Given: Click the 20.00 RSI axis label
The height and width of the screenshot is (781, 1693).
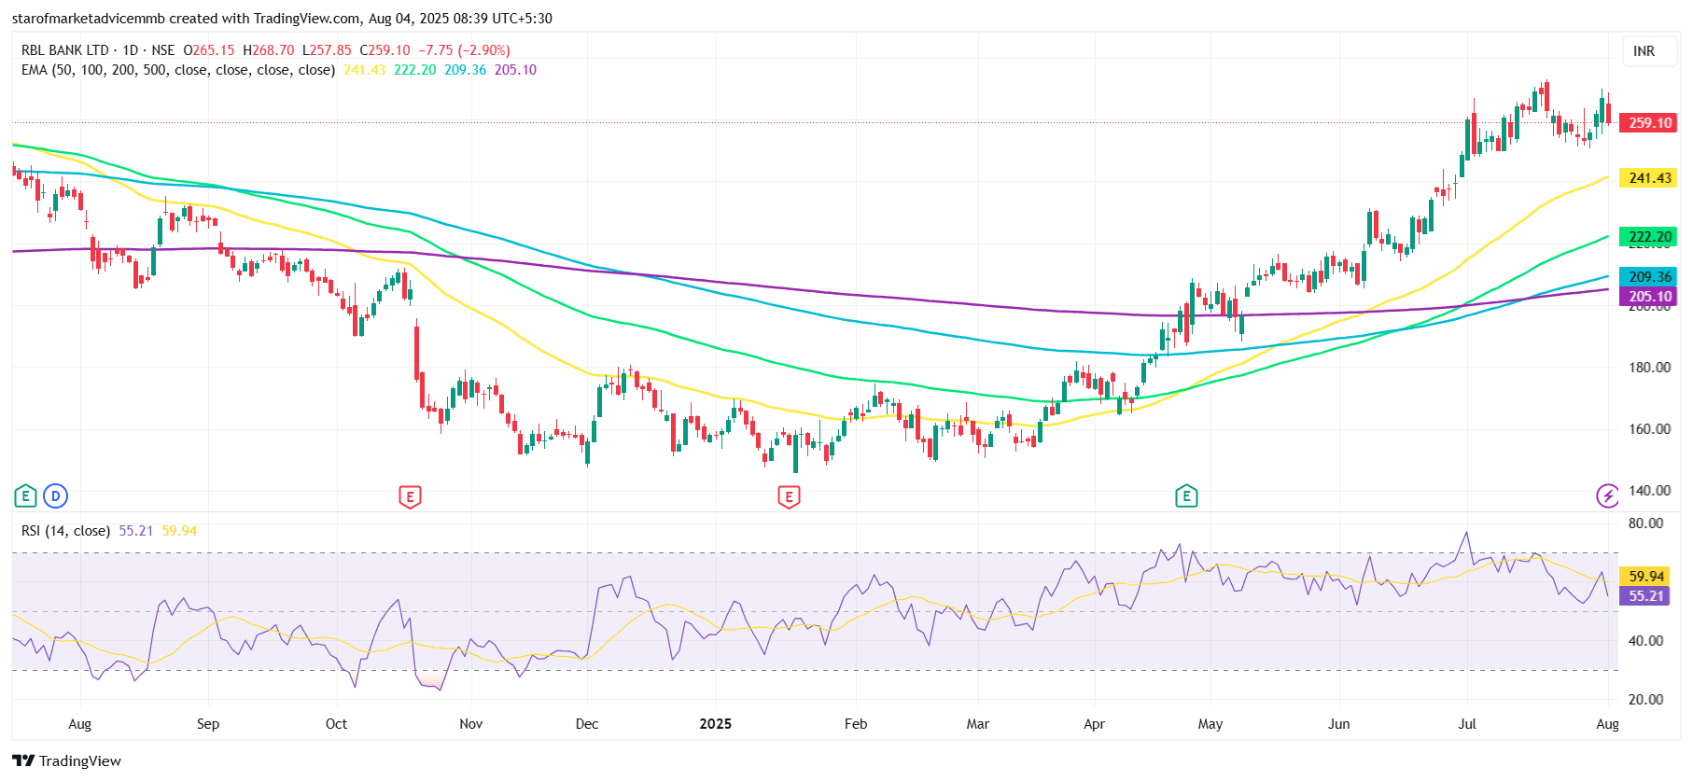Looking at the screenshot, I should tap(1646, 700).
